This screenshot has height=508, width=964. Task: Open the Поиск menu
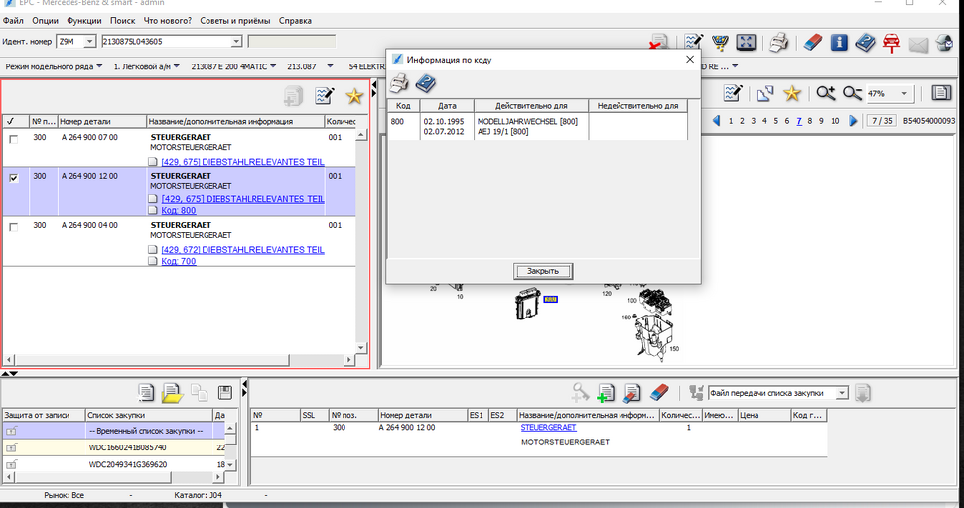123,20
